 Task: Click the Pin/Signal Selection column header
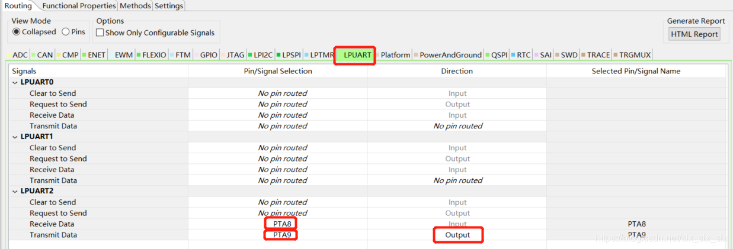(x=278, y=71)
